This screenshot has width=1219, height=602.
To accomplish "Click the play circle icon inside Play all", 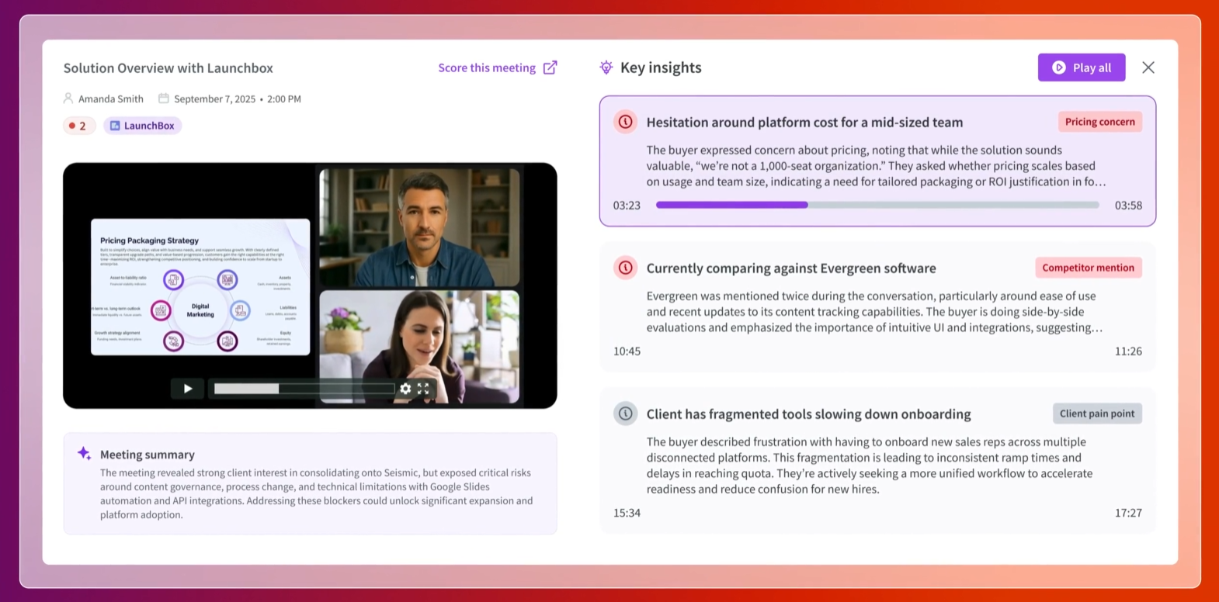I will click(x=1059, y=67).
